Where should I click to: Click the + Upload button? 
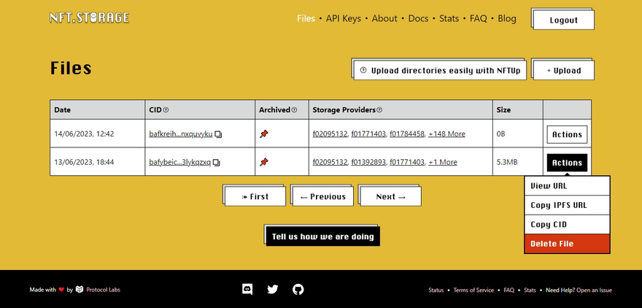pos(562,70)
